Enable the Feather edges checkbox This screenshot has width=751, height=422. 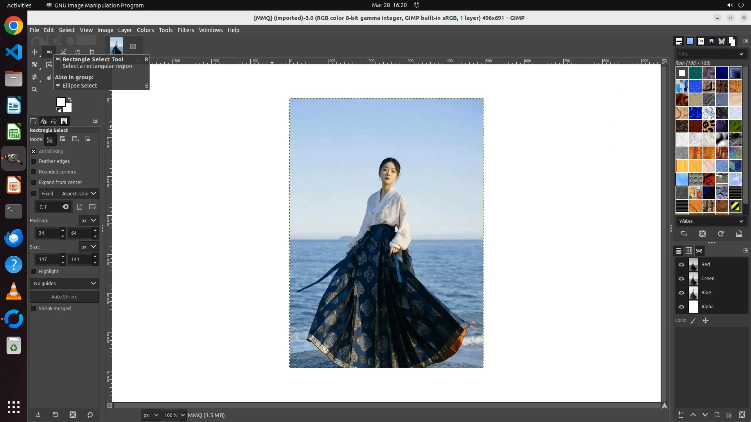pyautogui.click(x=34, y=161)
